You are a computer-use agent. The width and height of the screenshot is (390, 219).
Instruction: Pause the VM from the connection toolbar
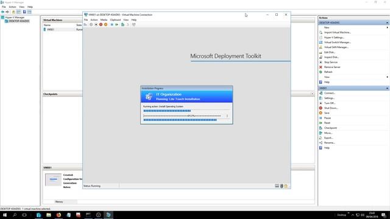112,24
